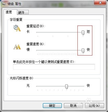Click the 短 label beside delay slider

[88, 32]
